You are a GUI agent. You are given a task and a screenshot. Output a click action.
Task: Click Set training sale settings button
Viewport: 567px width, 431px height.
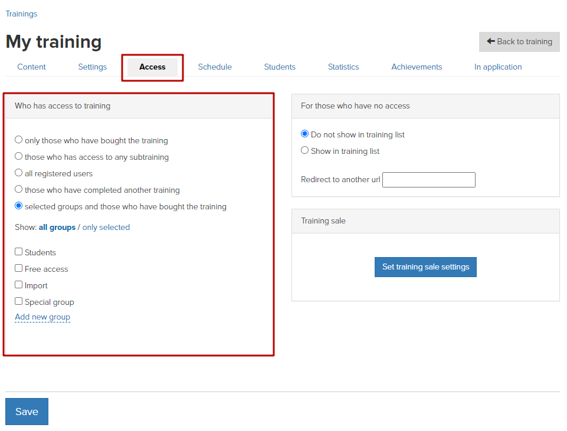click(x=425, y=267)
